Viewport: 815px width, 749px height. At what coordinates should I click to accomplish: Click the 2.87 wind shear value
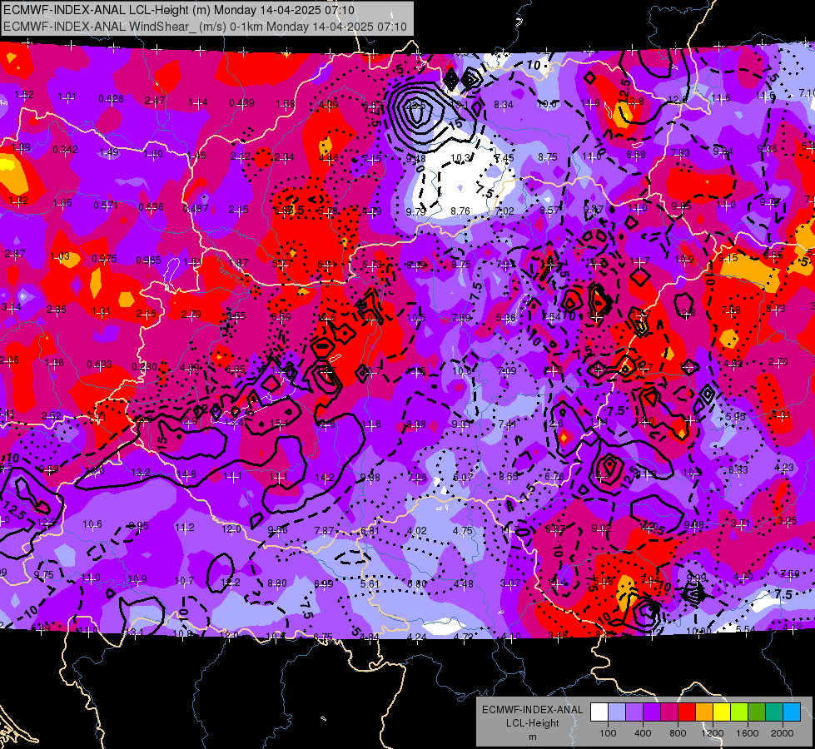click(x=14, y=254)
